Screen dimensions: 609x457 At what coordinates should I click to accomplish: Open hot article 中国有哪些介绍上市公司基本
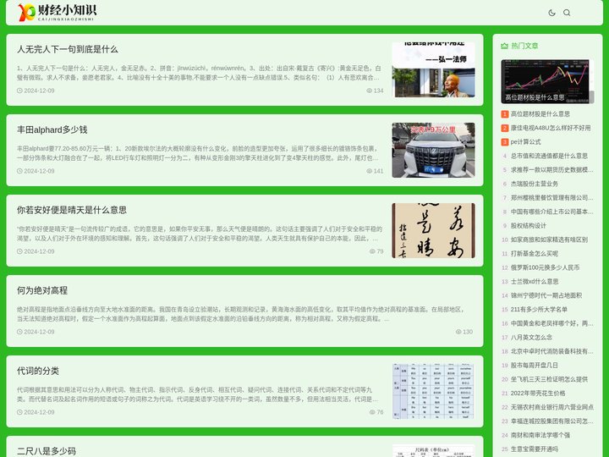pyautogui.click(x=551, y=212)
